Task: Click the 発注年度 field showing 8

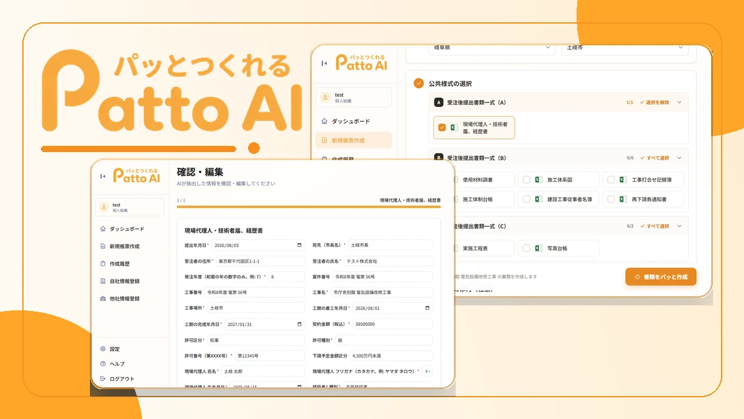Action: pyautogui.click(x=286, y=276)
